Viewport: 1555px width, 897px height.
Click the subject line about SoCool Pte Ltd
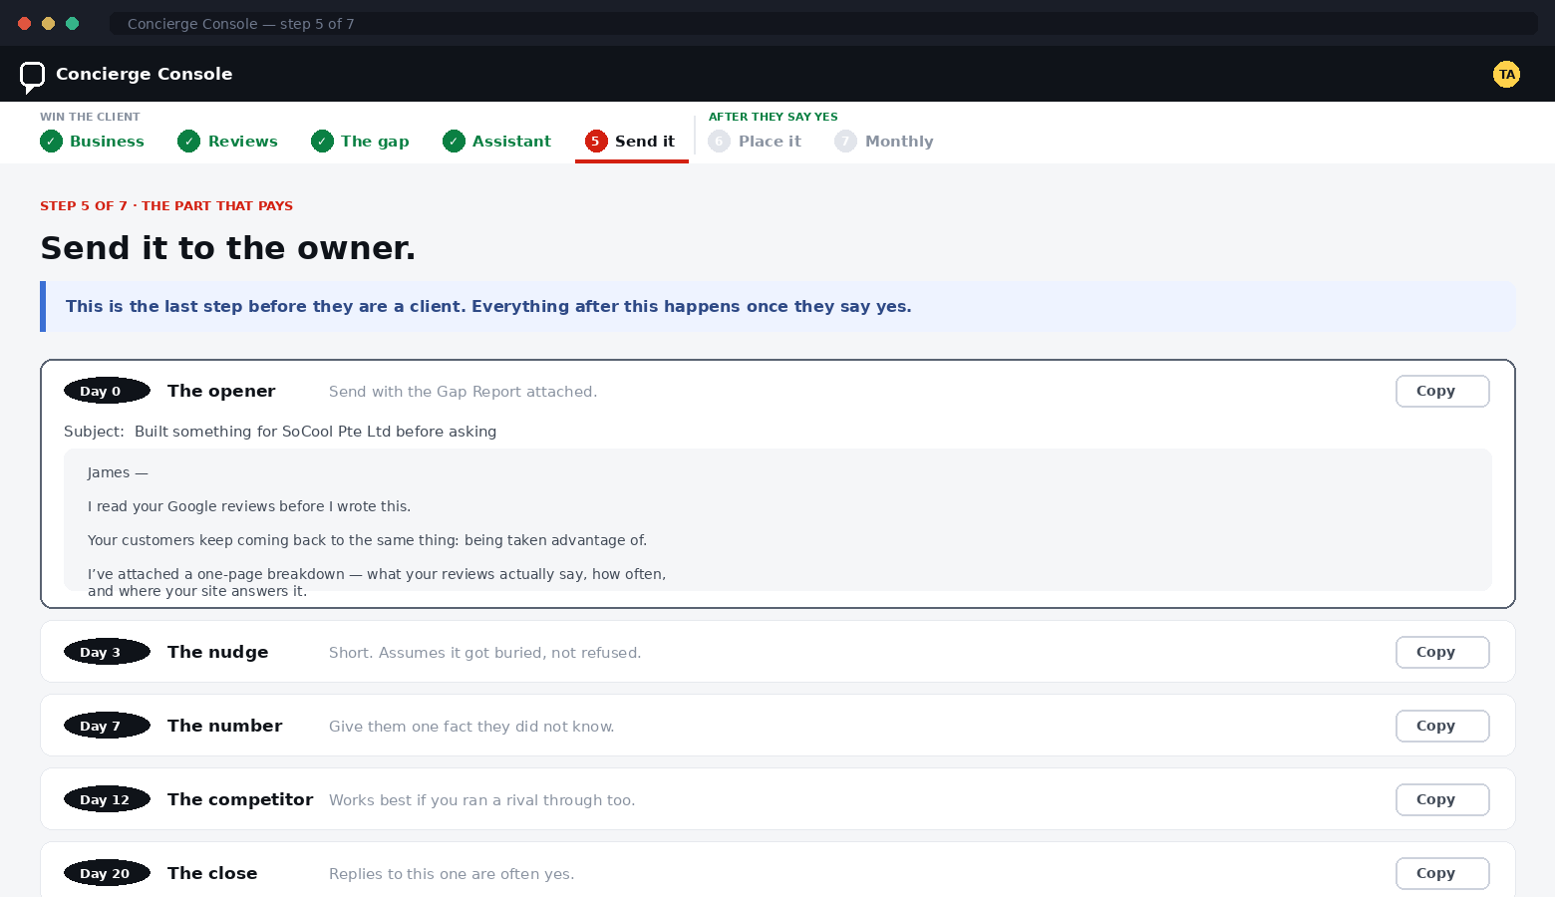coord(280,432)
